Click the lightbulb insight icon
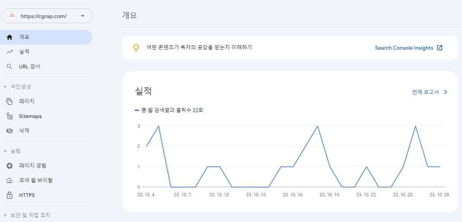This screenshot has width=462, height=222. (136, 48)
